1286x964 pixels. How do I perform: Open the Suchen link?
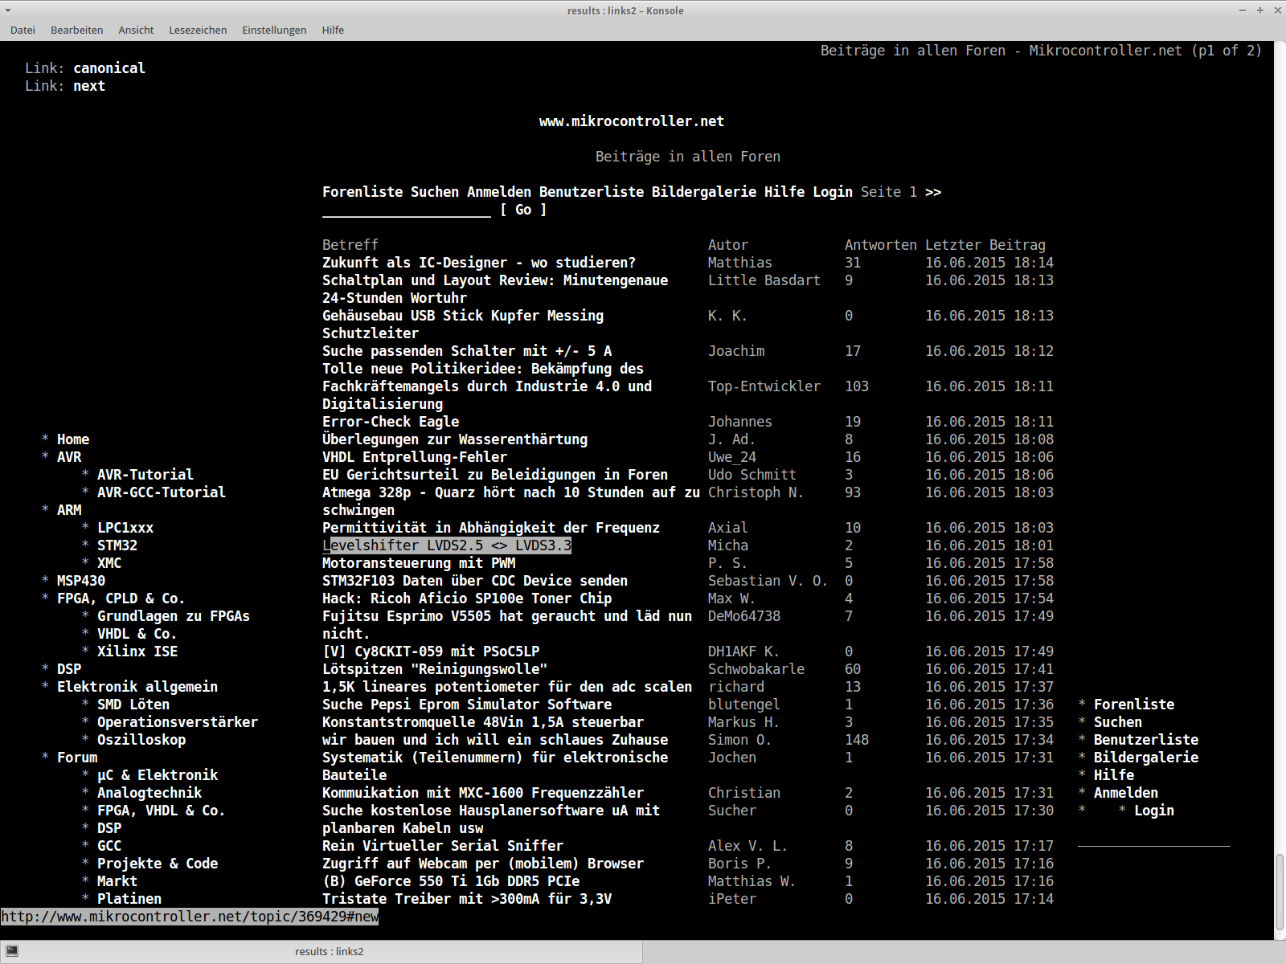pos(434,192)
